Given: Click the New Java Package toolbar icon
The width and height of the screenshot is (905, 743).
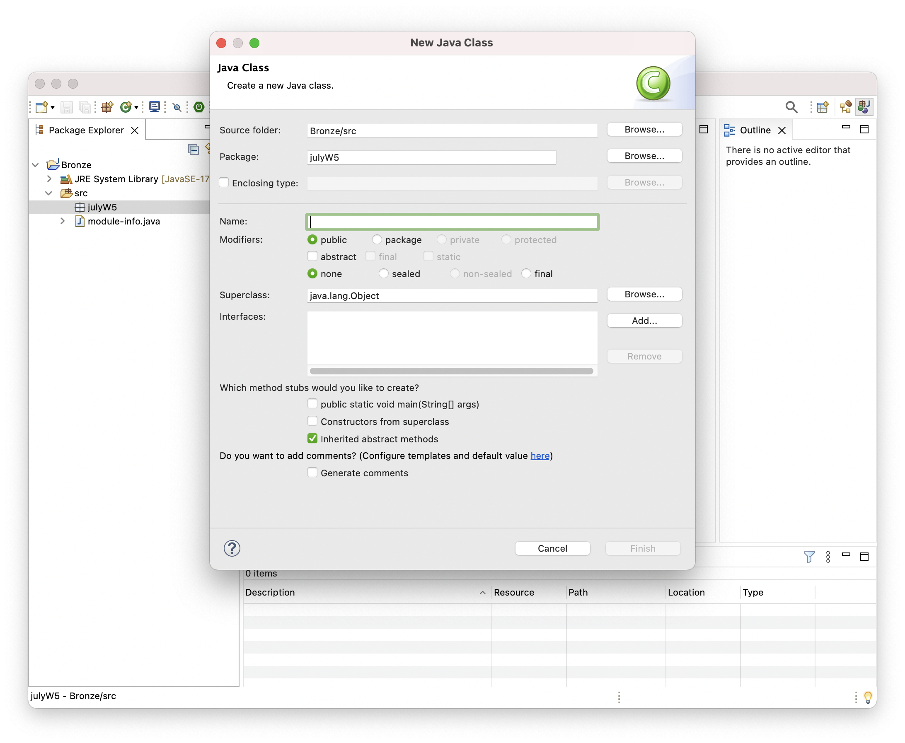Looking at the screenshot, I should click(x=107, y=106).
